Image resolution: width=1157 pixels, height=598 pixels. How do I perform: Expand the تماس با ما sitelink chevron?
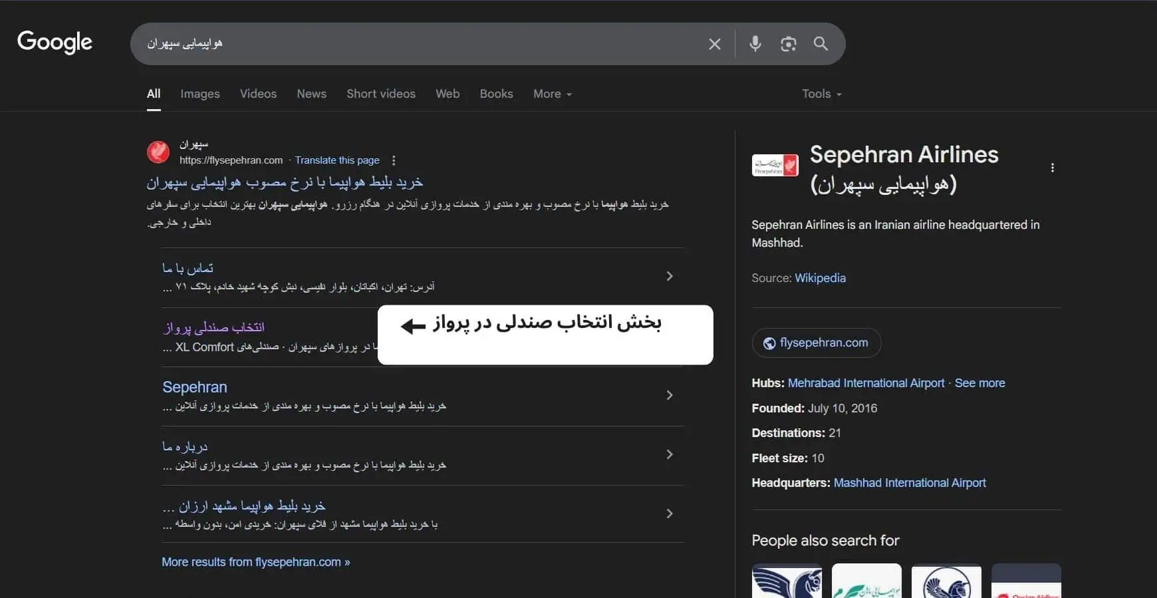tap(669, 276)
